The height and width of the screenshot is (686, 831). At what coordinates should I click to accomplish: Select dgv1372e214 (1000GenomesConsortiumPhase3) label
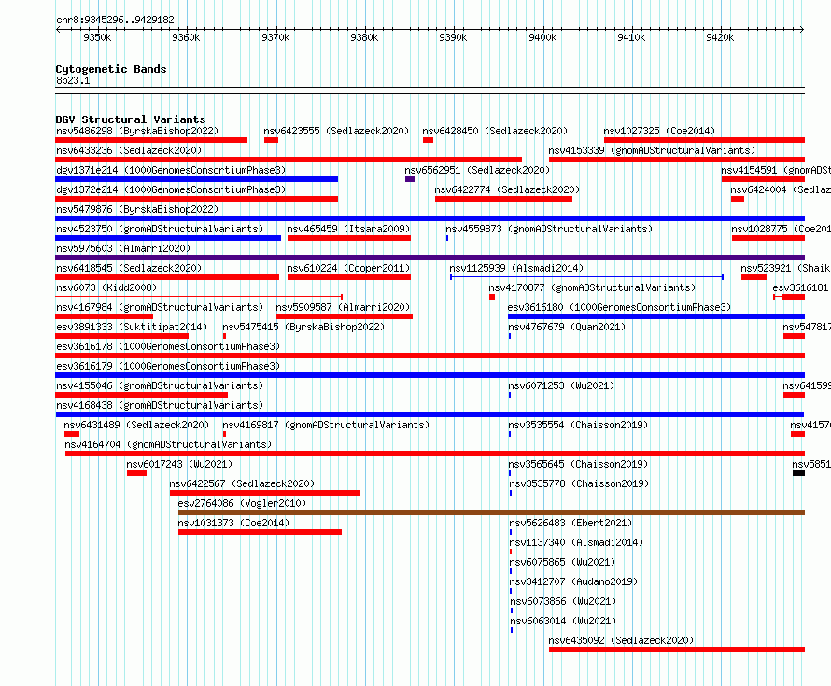coord(171,189)
